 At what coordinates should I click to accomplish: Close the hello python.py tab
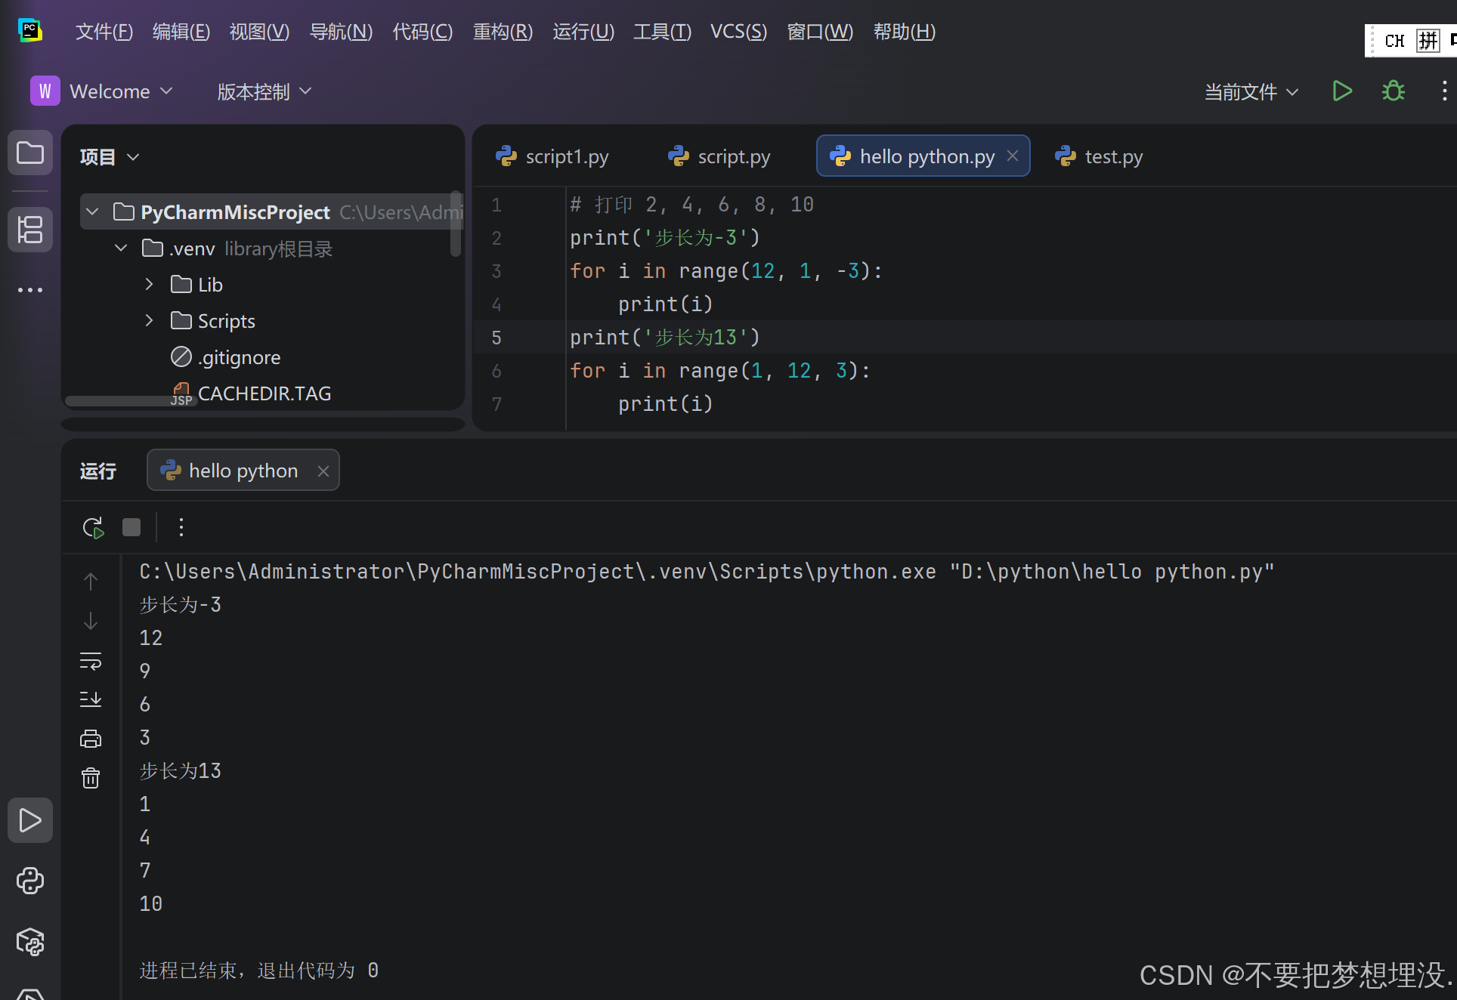(x=1013, y=156)
